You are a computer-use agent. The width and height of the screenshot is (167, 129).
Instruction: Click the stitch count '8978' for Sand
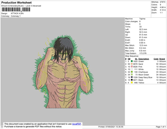[x=135, y=64]
